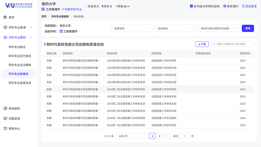Click the WU Rankings logo
261x147 pixels.
click(x=19, y=5)
